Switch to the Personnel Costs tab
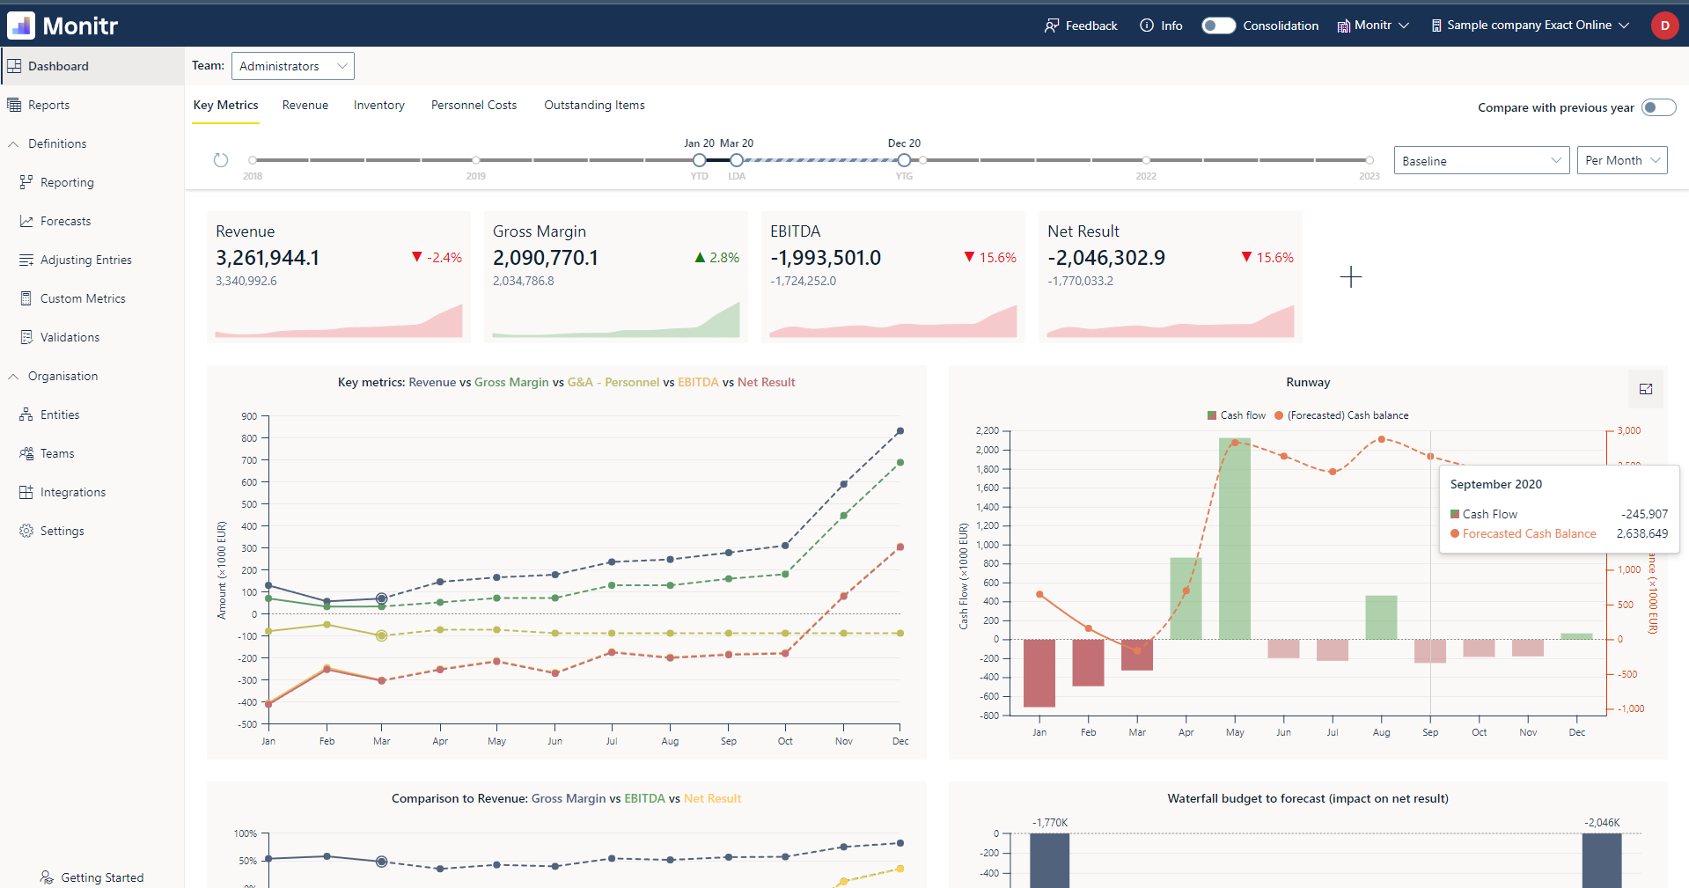This screenshot has height=888, width=1689. pyautogui.click(x=474, y=105)
